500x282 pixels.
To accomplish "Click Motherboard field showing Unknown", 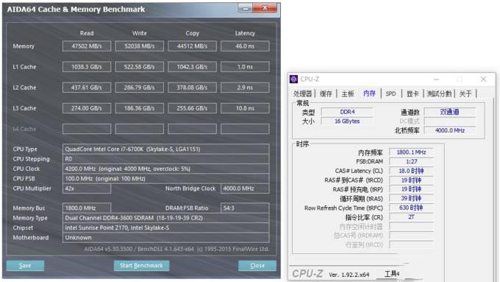I will [166, 238].
